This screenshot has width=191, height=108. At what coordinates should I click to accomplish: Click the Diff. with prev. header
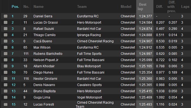tap(172, 7)
